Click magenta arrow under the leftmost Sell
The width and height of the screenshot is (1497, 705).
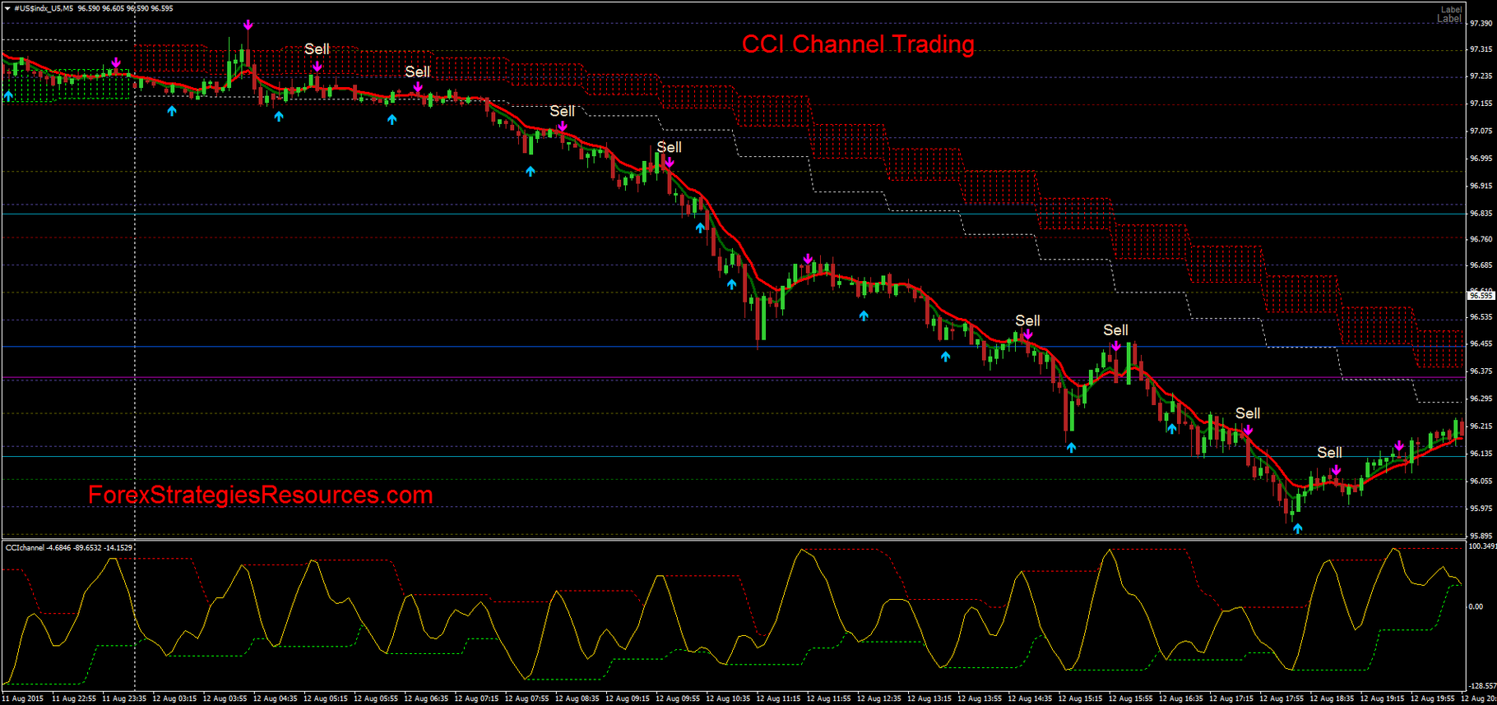pos(317,67)
